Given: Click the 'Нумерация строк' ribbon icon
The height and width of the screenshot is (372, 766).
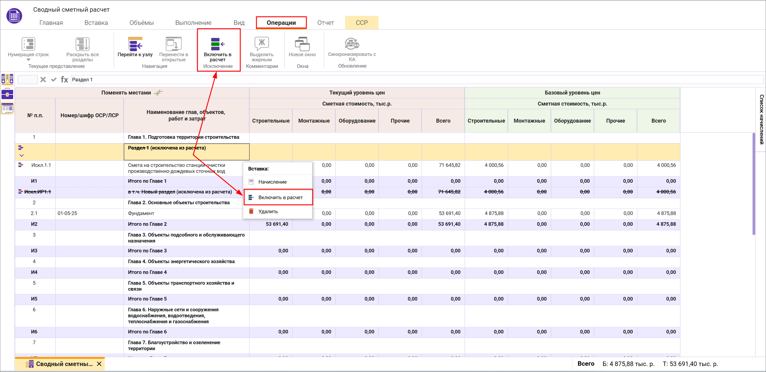Looking at the screenshot, I should point(28,44).
